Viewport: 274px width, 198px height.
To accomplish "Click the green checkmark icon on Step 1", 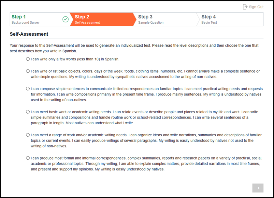I will [x=65, y=19].
